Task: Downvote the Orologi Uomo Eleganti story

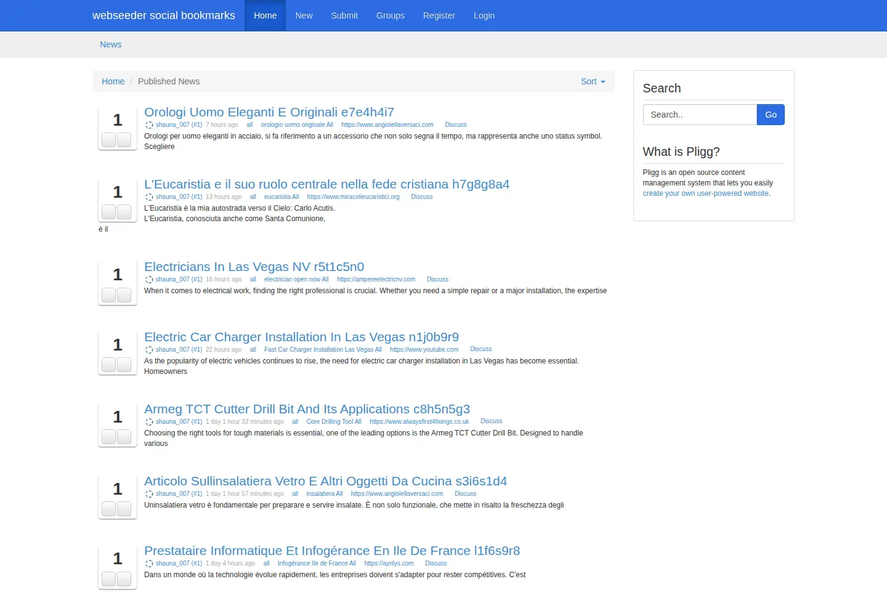Action: pos(124,140)
